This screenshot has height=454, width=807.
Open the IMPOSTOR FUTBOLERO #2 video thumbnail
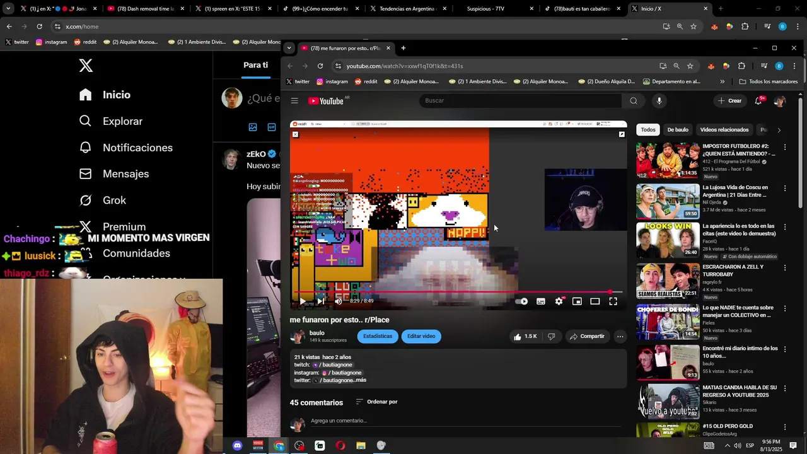click(x=668, y=160)
